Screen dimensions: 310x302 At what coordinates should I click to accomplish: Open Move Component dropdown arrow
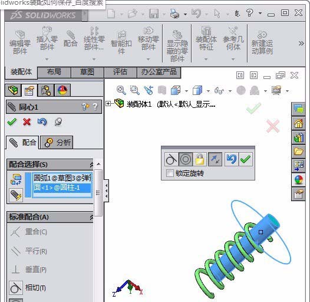click(x=149, y=59)
